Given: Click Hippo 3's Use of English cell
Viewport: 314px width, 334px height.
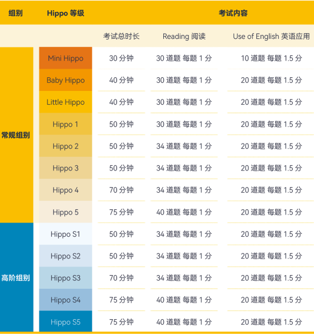Looking at the screenshot, I should pyautogui.click(x=272, y=168).
